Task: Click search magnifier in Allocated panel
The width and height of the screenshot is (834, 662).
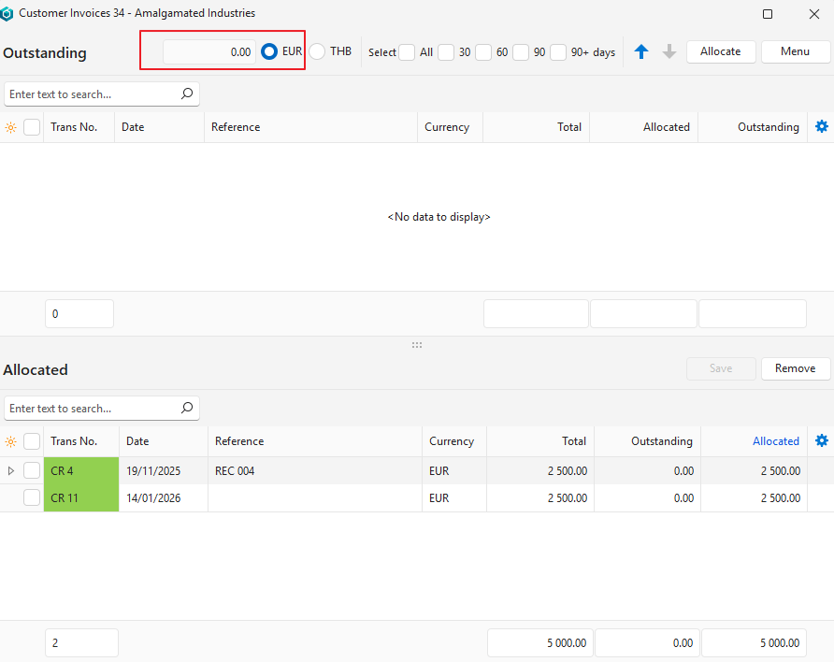Action: [187, 408]
